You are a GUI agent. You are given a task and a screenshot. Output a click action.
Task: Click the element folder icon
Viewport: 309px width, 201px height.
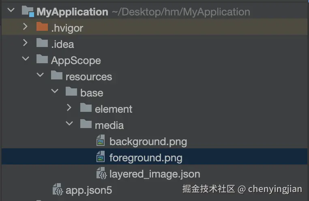[x=86, y=109]
